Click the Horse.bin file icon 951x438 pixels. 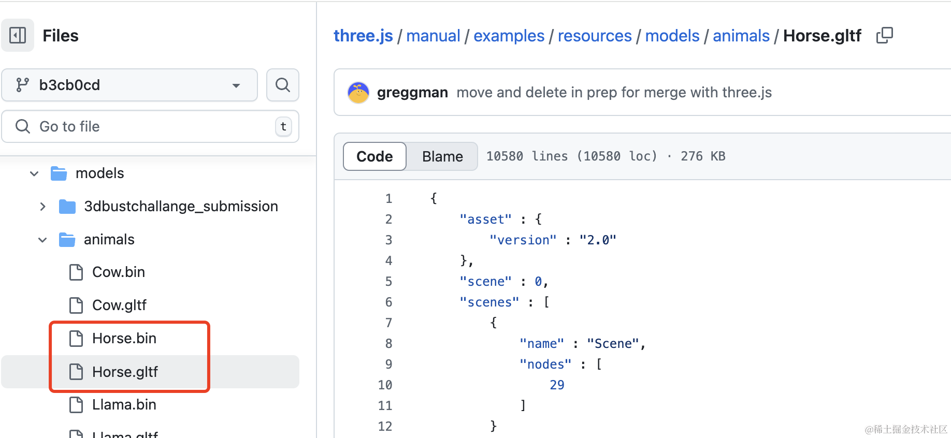pos(76,339)
